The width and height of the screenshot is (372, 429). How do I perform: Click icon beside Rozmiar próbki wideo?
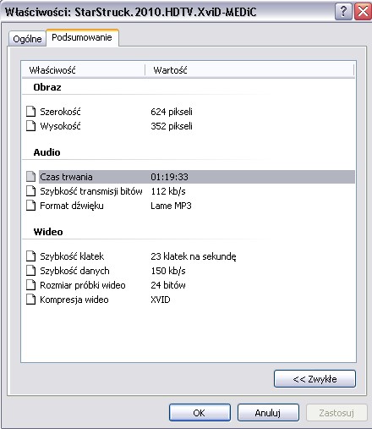pos(30,285)
